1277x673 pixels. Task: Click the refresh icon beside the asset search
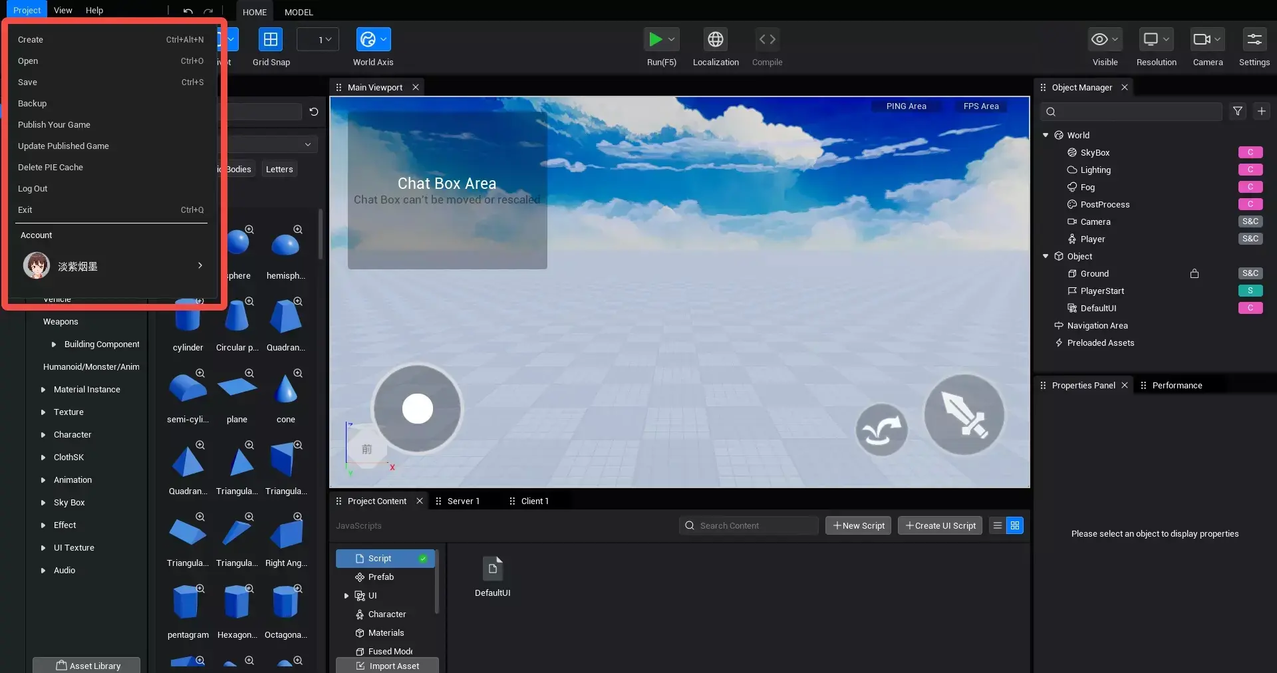coord(314,112)
